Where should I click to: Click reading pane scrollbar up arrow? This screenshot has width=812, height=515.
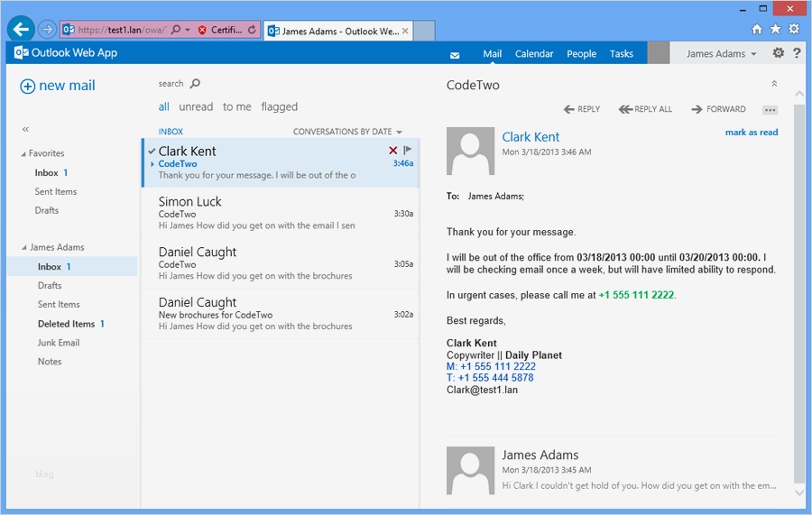click(x=799, y=94)
